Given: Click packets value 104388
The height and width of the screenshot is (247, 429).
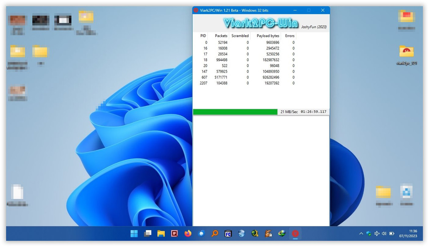Looking at the screenshot, I should 222,83.
